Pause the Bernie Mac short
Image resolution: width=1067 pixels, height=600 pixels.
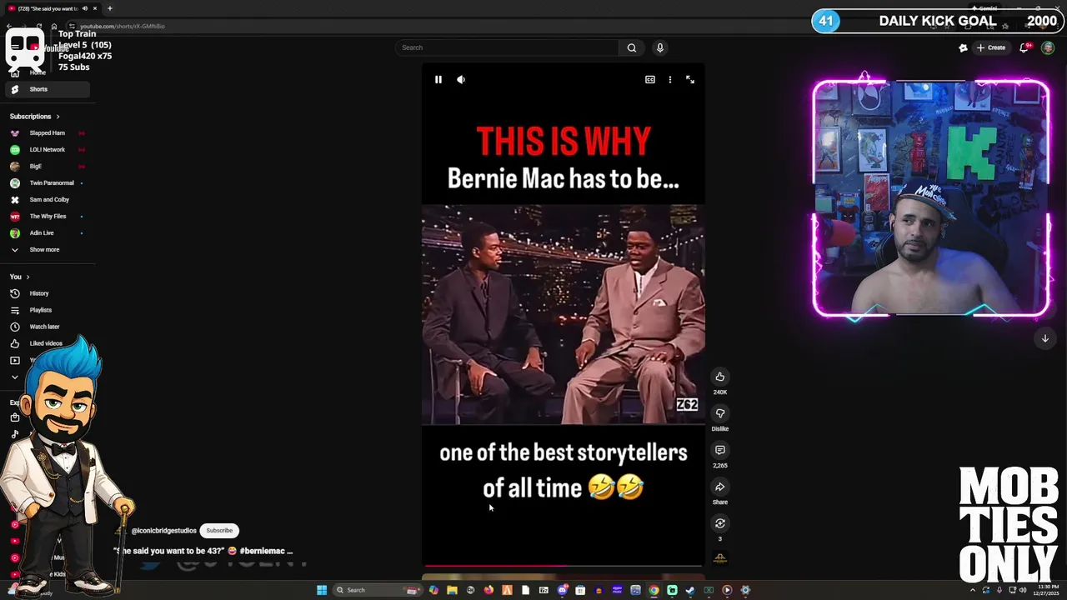point(438,79)
